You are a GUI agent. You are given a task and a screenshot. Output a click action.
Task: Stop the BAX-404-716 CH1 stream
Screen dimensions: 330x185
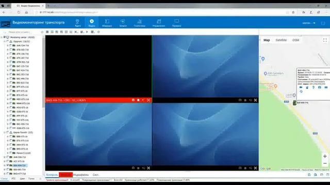tap(138, 100)
